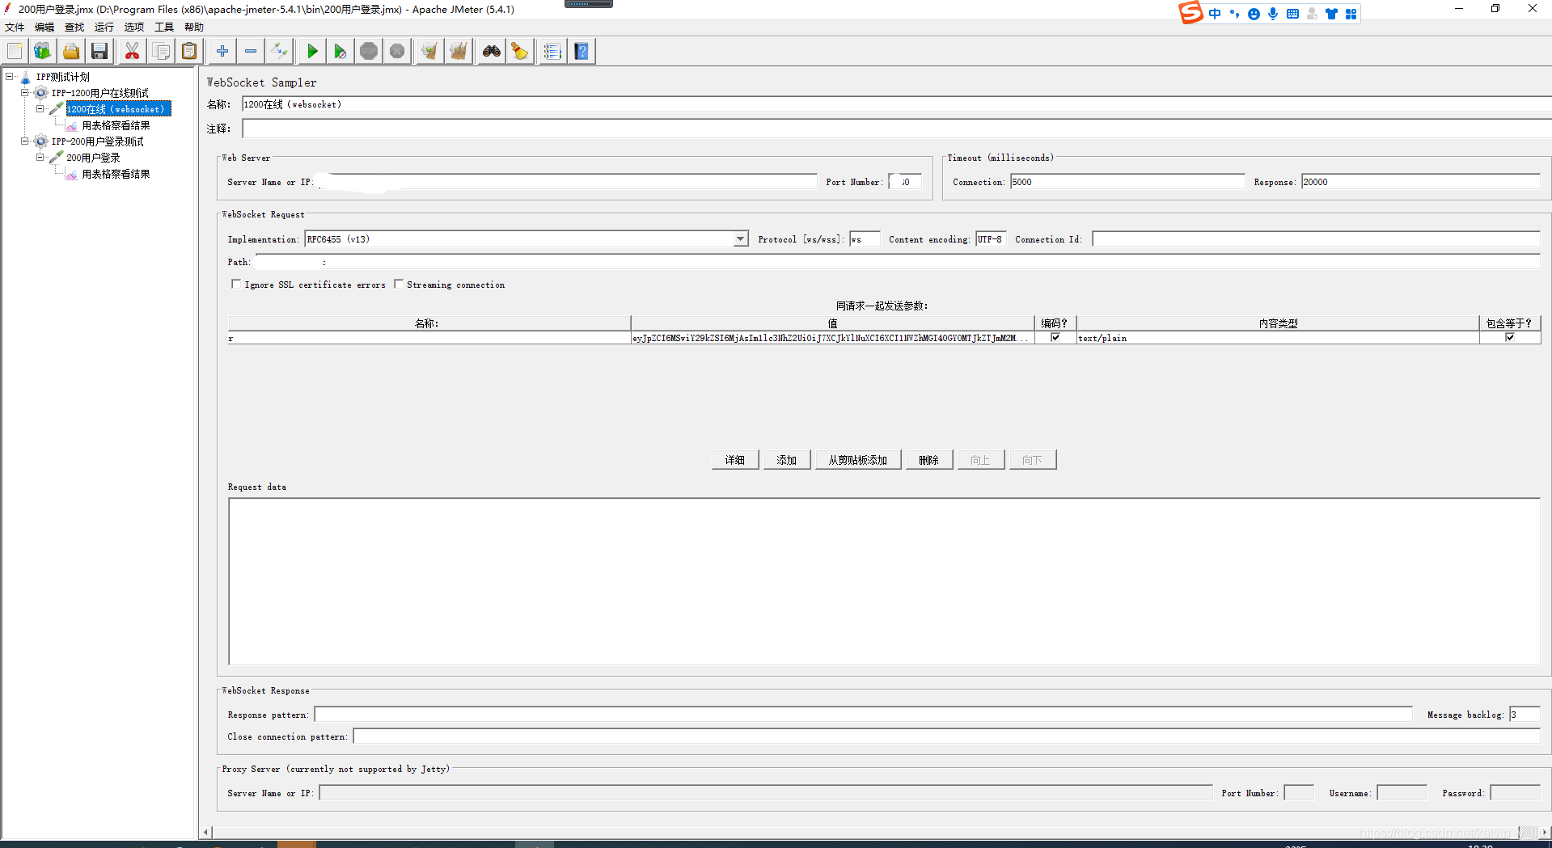Click the Open file folder icon
This screenshot has height=848, width=1552.
71,52
